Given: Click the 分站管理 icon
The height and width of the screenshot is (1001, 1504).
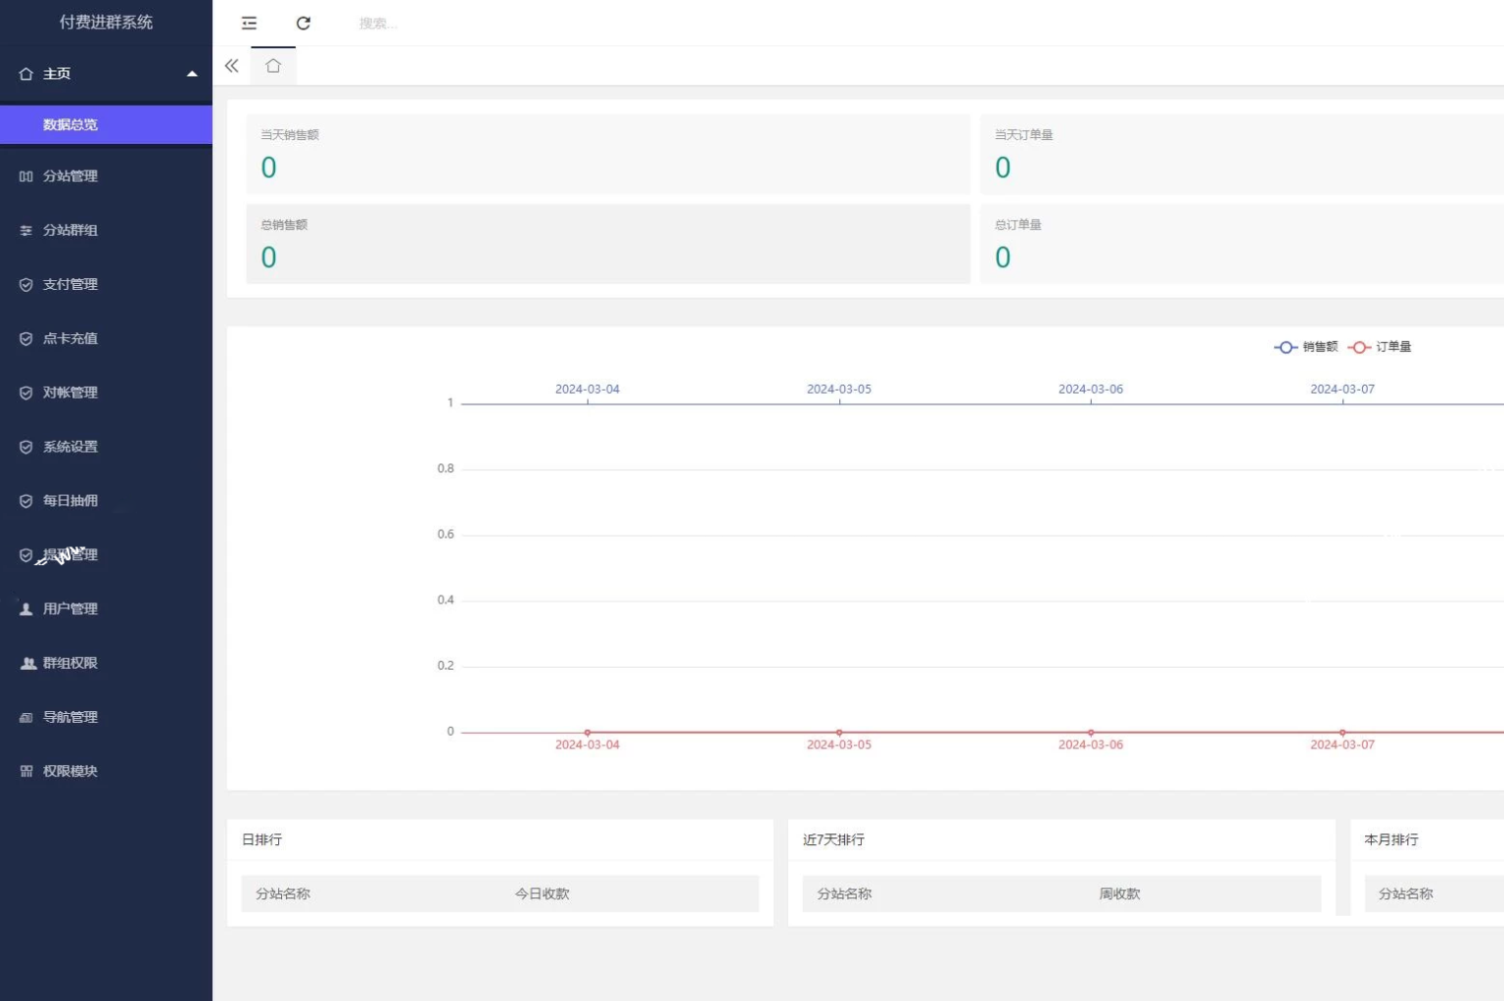Looking at the screenshot, I should coord(26,176).
